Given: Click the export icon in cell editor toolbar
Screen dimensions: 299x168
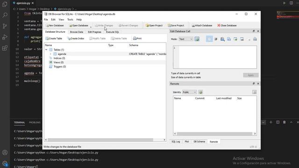Looking at the screenshot, I should pos(242,39).
